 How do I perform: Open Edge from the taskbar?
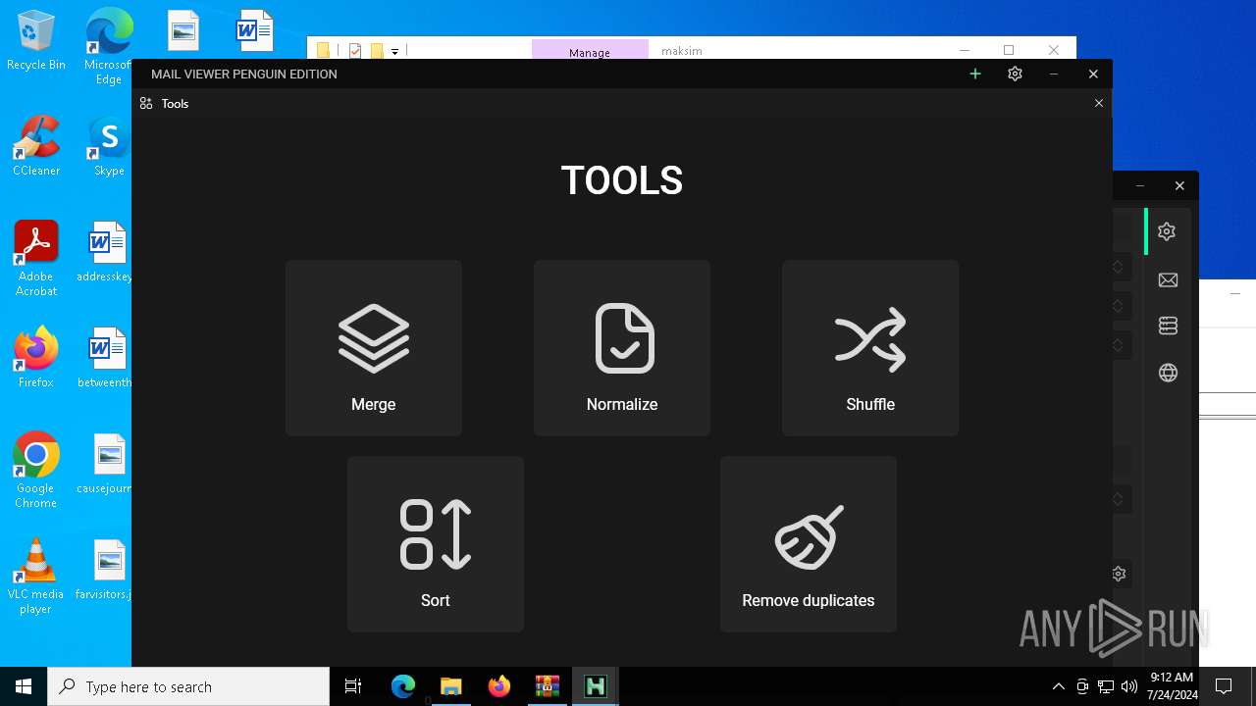[x=403, y=686]
